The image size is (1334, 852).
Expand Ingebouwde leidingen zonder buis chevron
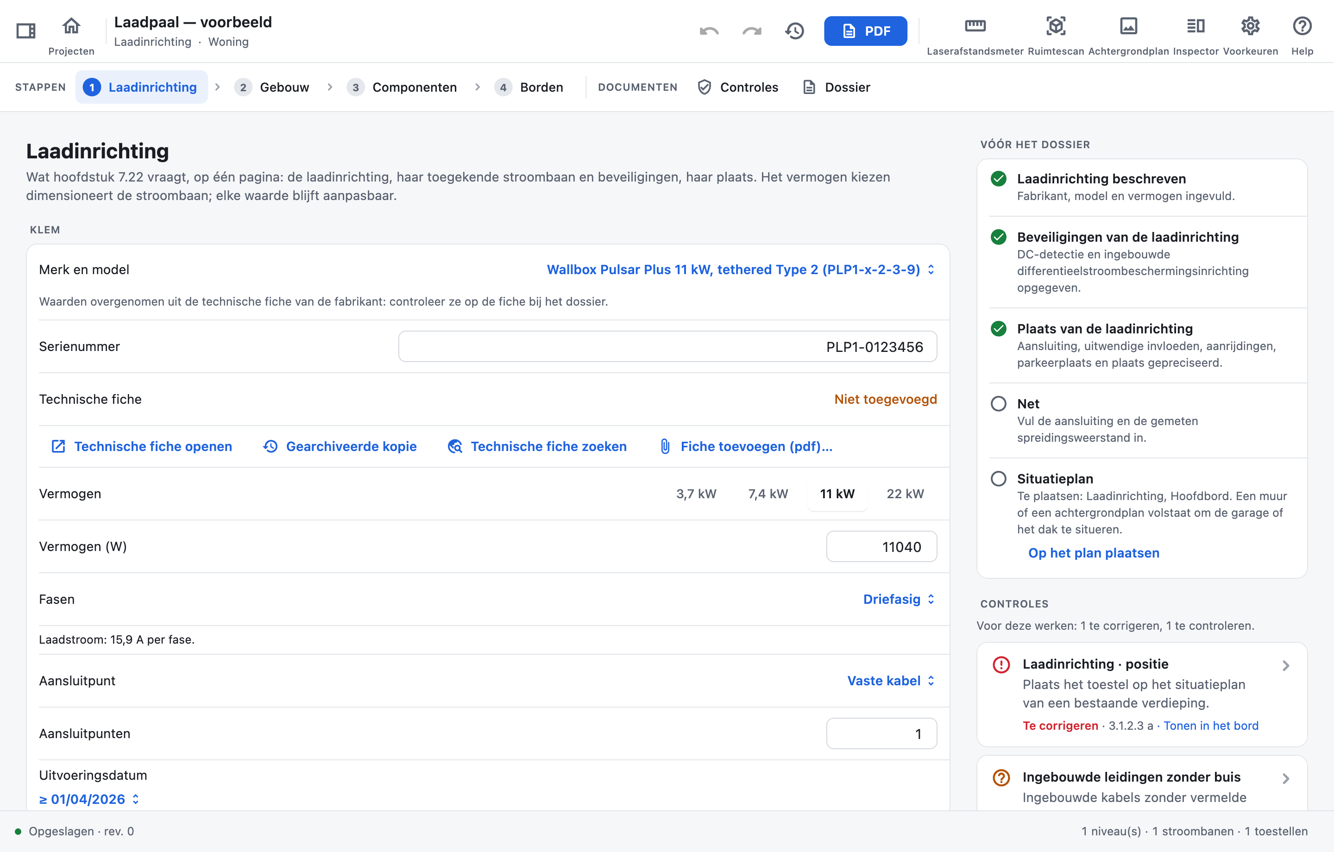[1286, 779]
